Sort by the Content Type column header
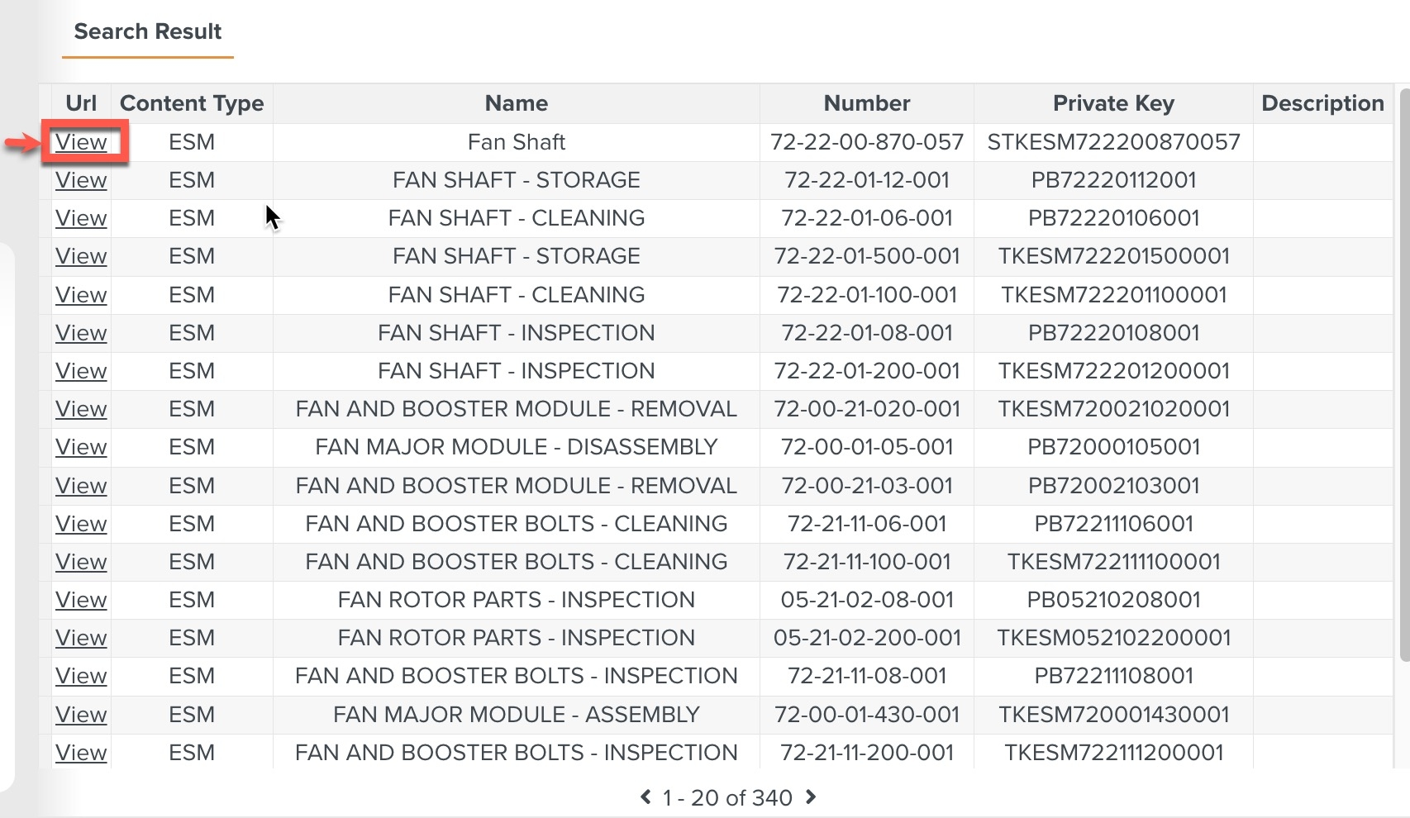The image size is (1410, 818). point(192,103)
